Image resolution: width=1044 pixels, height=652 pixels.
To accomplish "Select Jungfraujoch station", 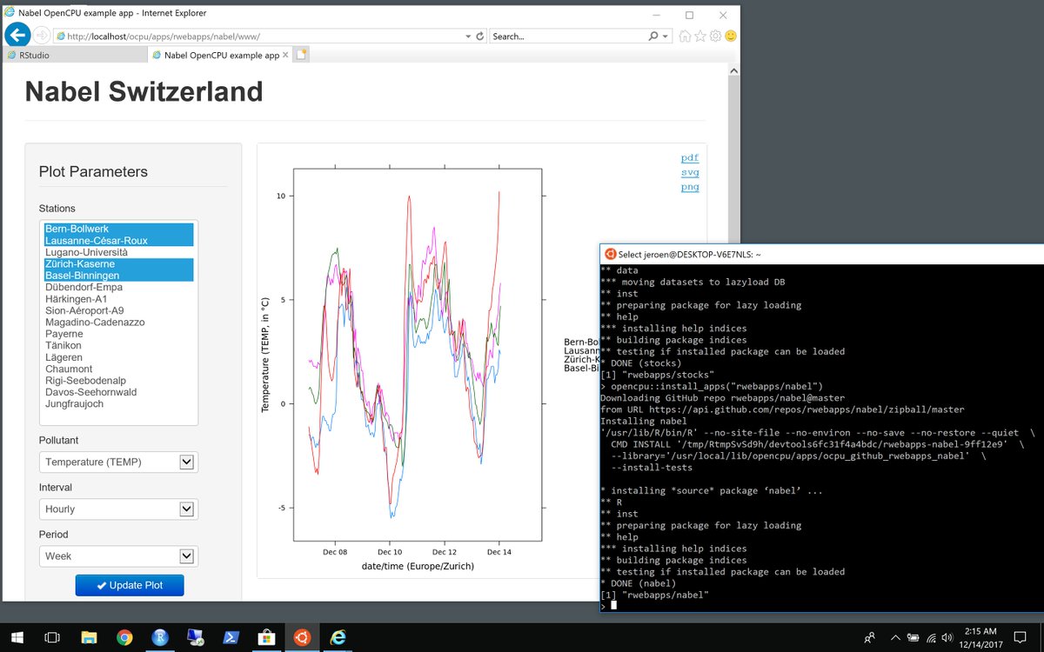I will point(118,404).
